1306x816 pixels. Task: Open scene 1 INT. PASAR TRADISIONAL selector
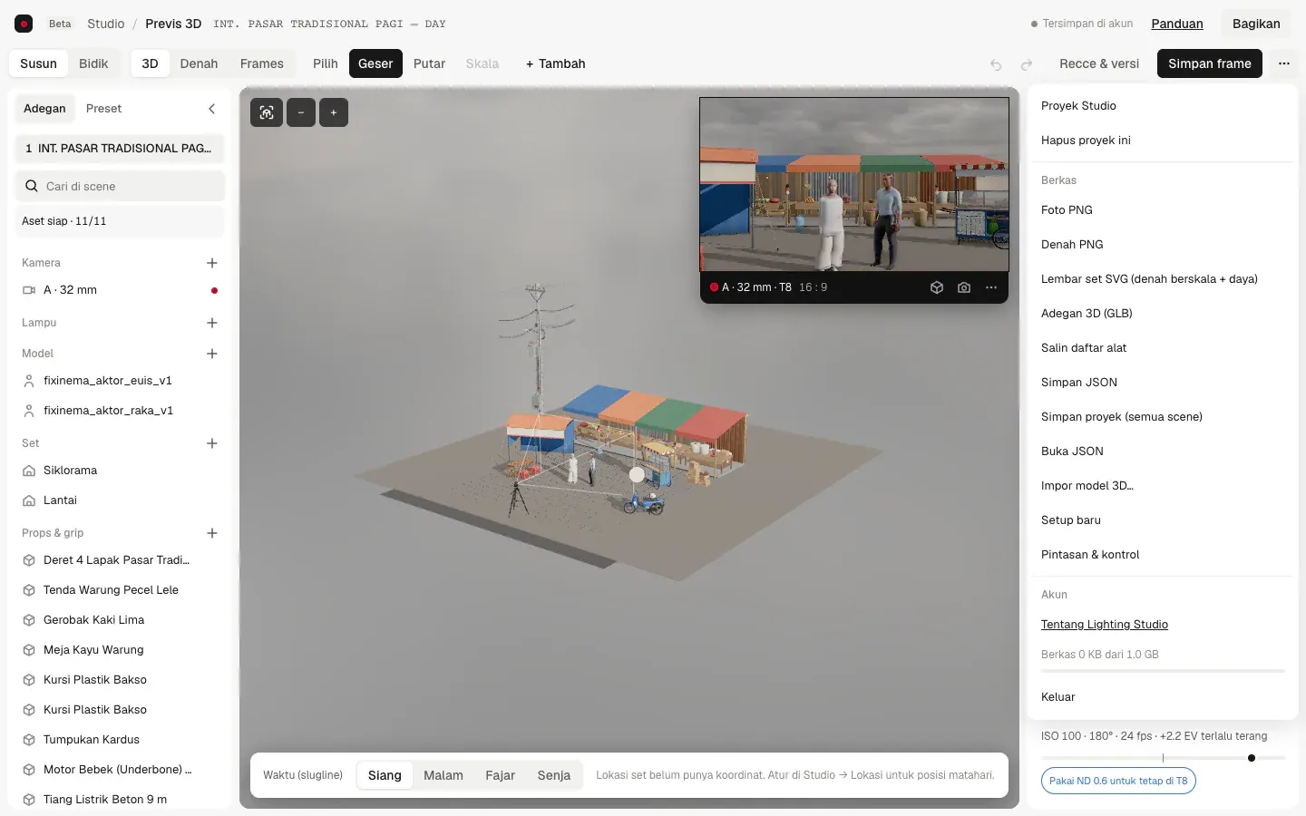click(x=120, y=149)
